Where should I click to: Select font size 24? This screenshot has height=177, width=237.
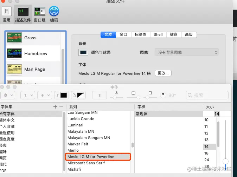[210, 160]
